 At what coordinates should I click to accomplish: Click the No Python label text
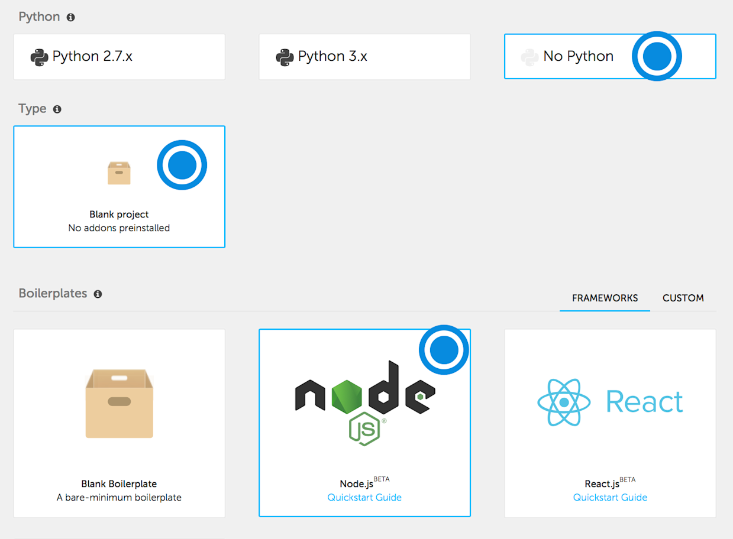[x=579, y=57]
